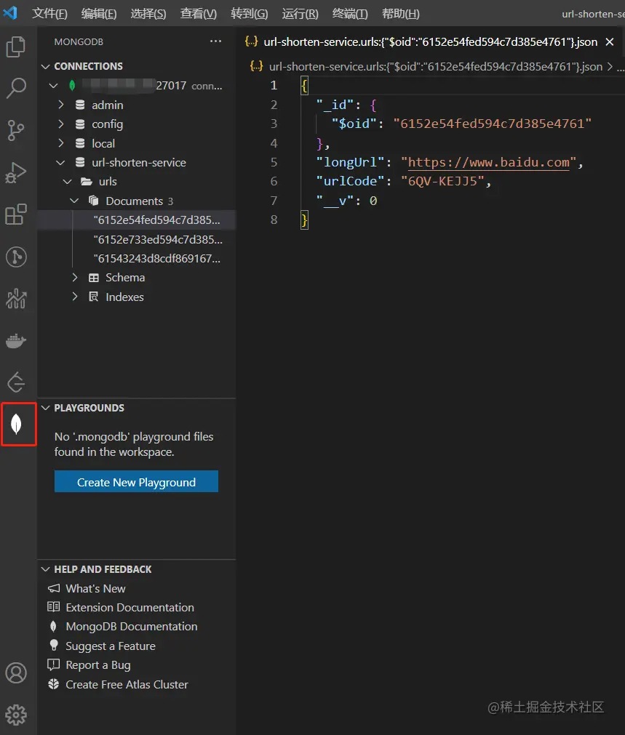Click the config database icon
Image resolution: width=625 pixels, height=735 pixels.
[80, 124]
